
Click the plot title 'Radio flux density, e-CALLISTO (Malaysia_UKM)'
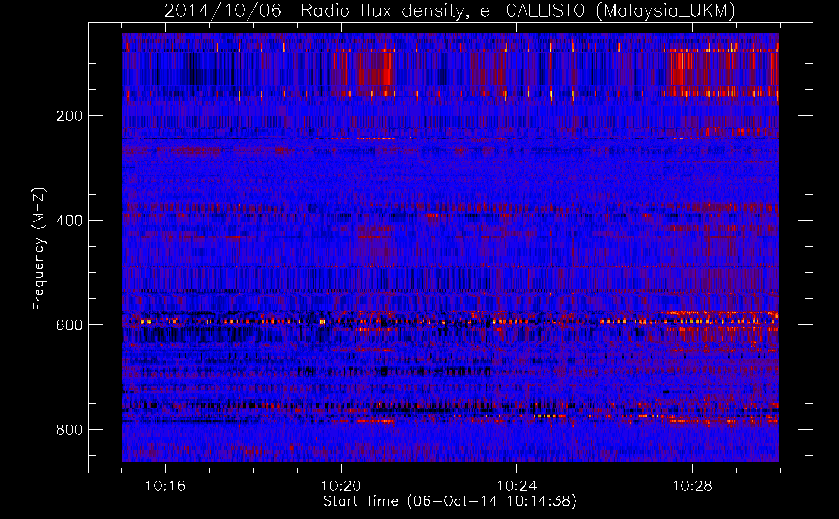click(x=518, y=10)
